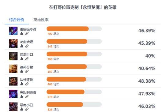Image resolution: width=165 pixels, height=112 pixels.
Task: Open the stats chart icon under 虚空掠夺者
Action: [x=21, y=33]
